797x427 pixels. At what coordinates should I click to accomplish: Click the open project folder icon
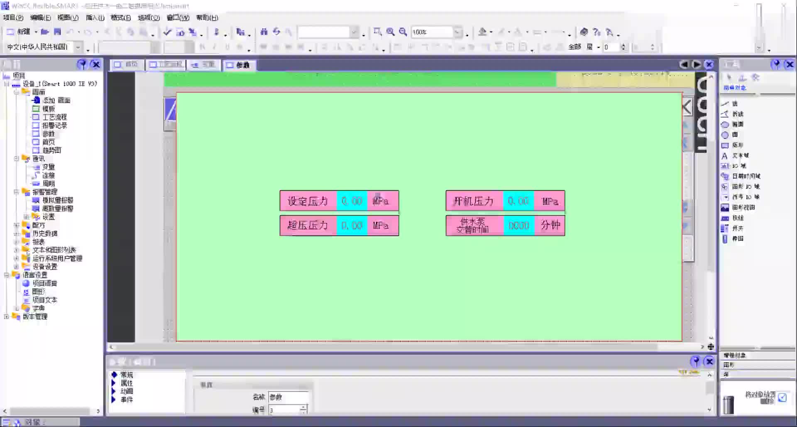[45, 32]
